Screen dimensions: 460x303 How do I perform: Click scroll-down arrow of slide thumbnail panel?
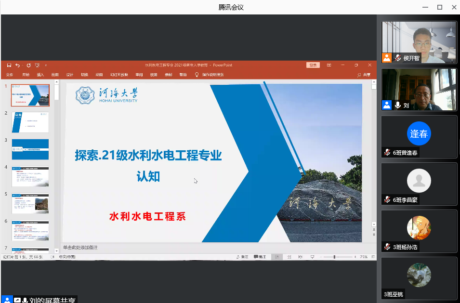(56, 250)
